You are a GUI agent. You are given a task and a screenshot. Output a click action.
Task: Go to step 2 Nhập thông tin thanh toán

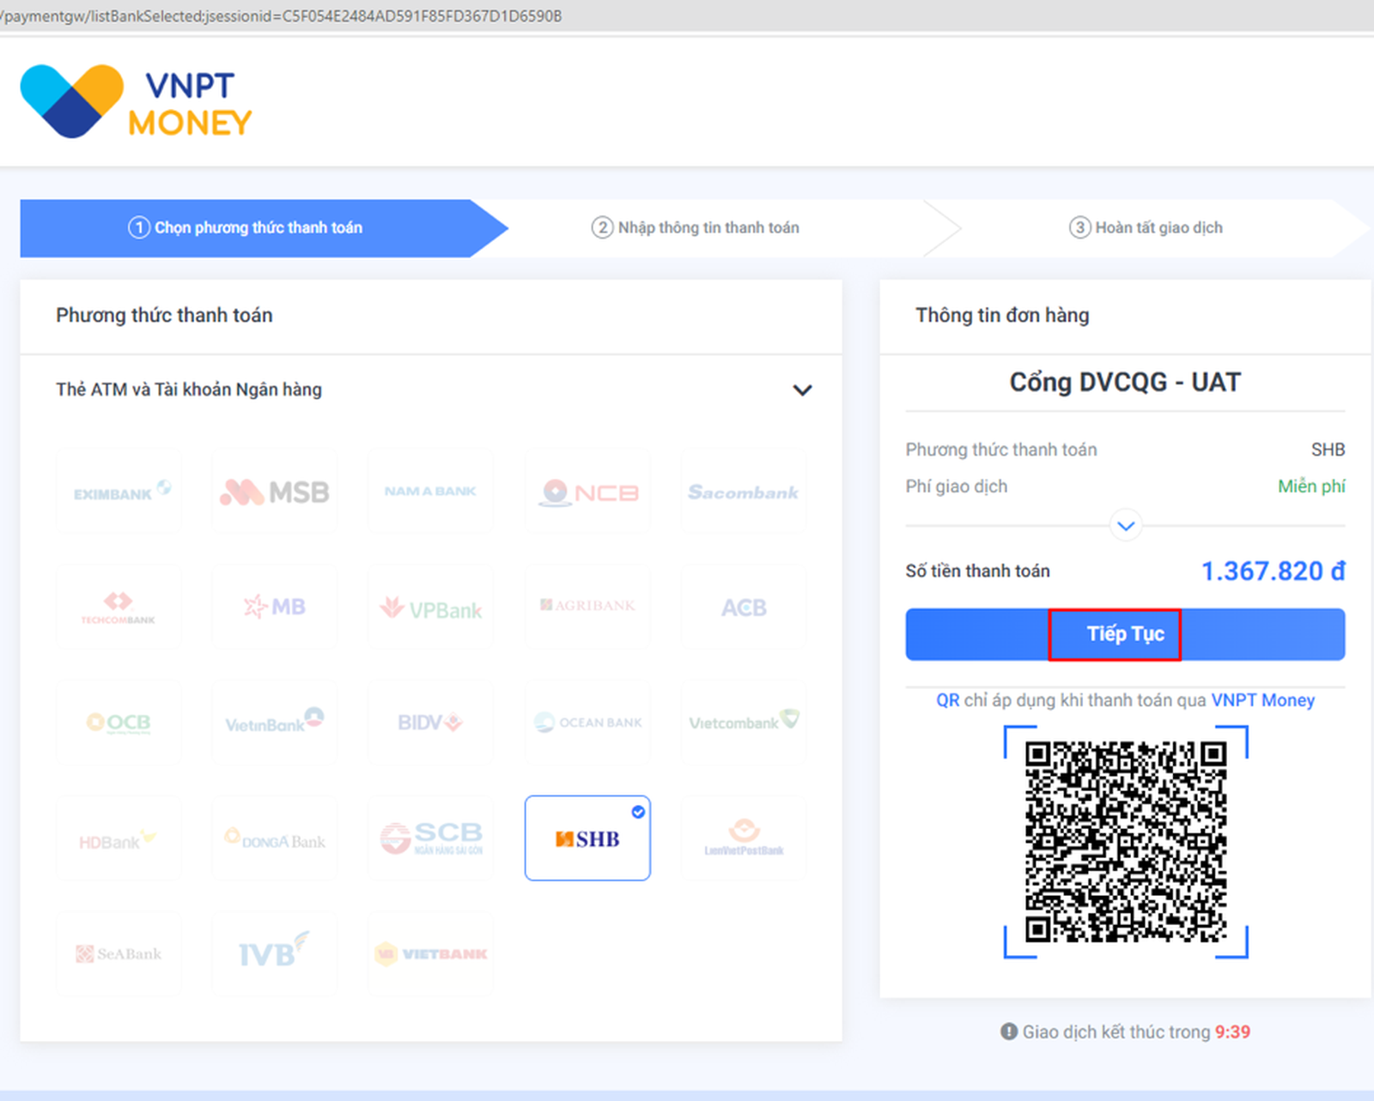[x=696, y=227]
